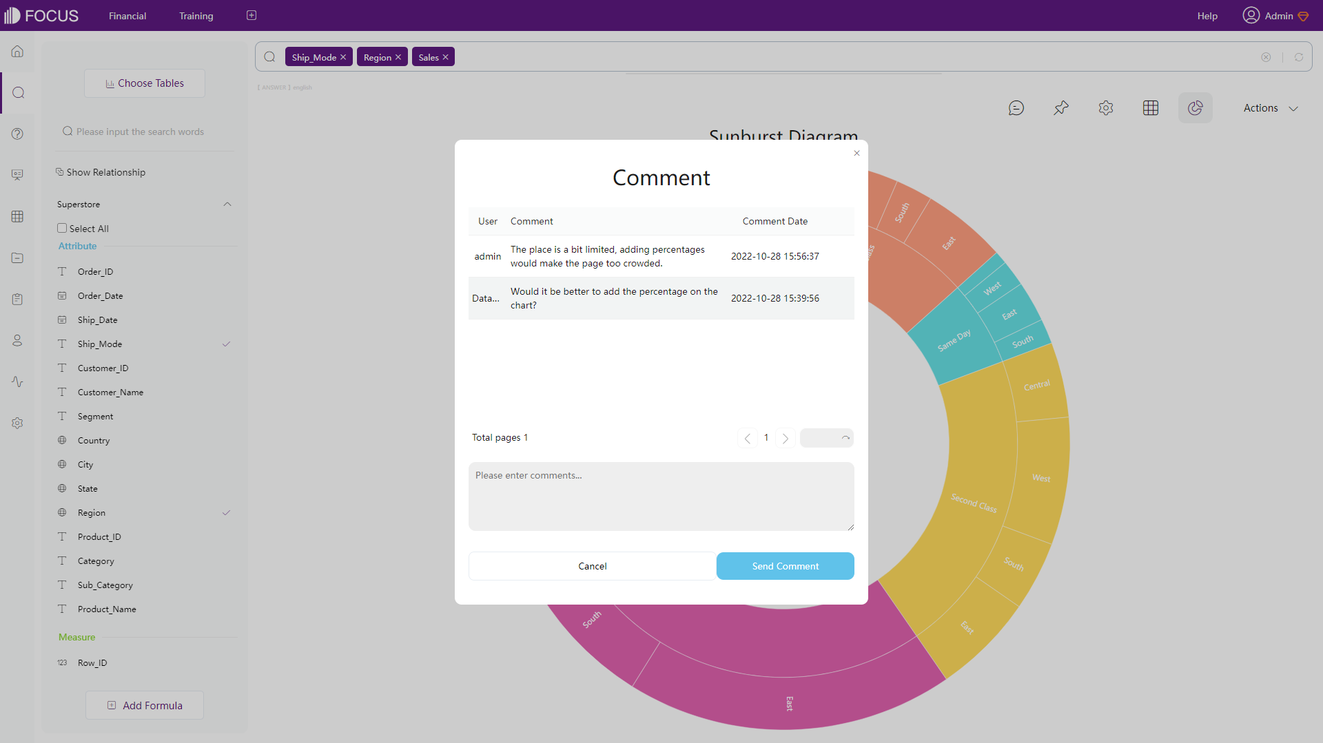
Task: Click the Send Comment button
Action: [x=786, y=566]
